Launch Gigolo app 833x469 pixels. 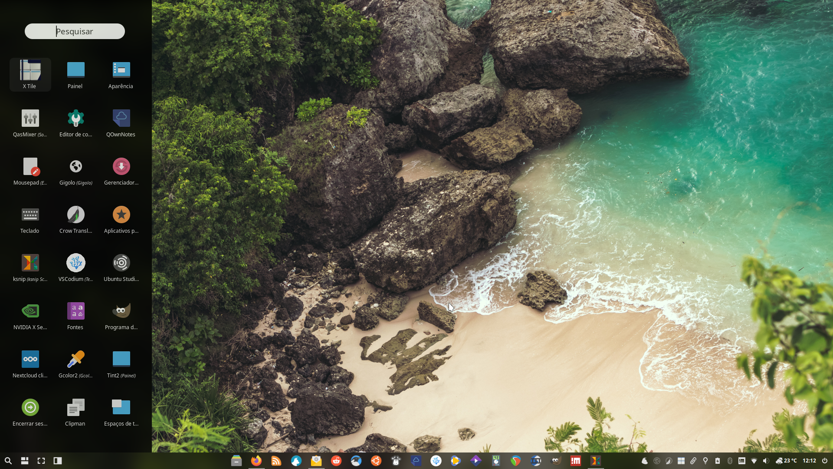pos(75,171)
